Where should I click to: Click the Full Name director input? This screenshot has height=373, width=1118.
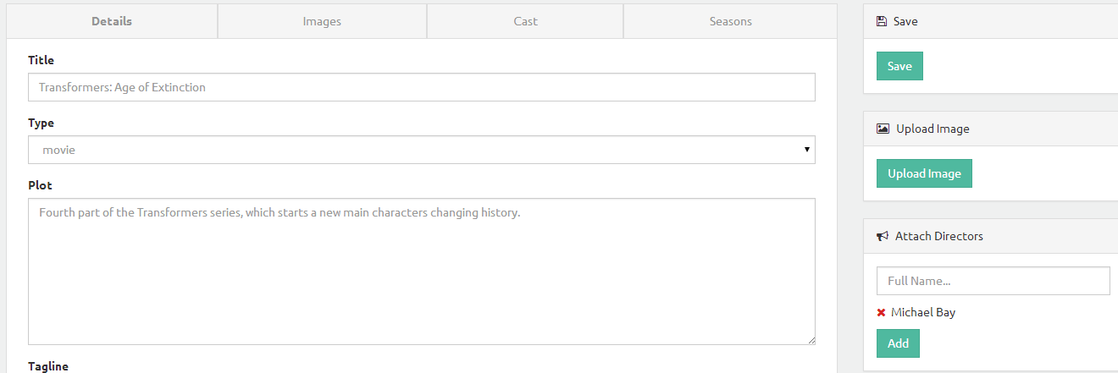[993, 281]
